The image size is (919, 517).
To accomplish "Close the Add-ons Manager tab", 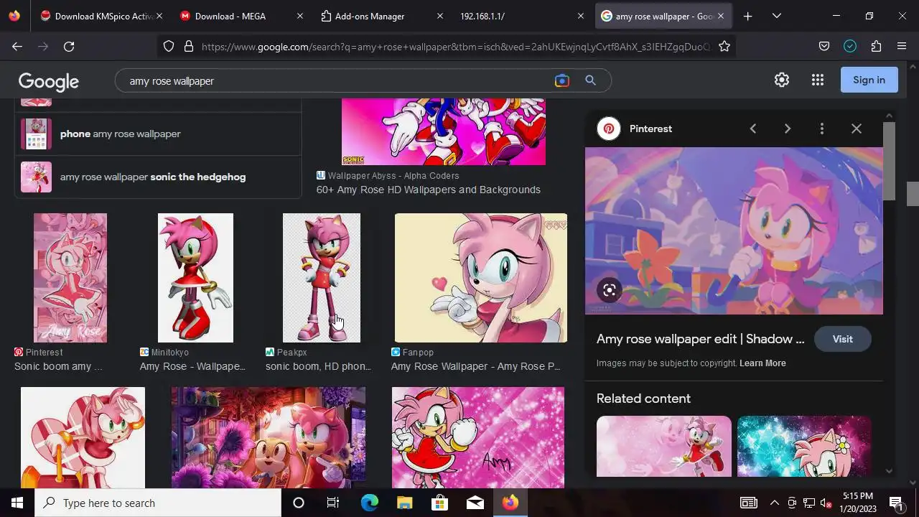I will (x=440, y=16).
